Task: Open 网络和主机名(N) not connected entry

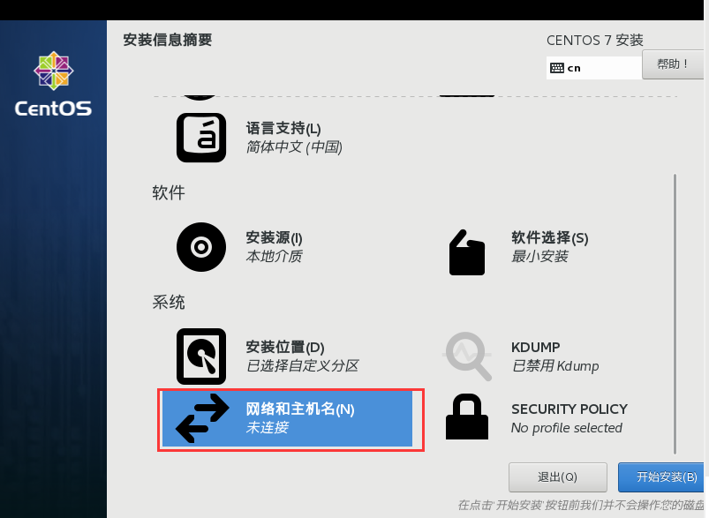Action: click(287, 418)
